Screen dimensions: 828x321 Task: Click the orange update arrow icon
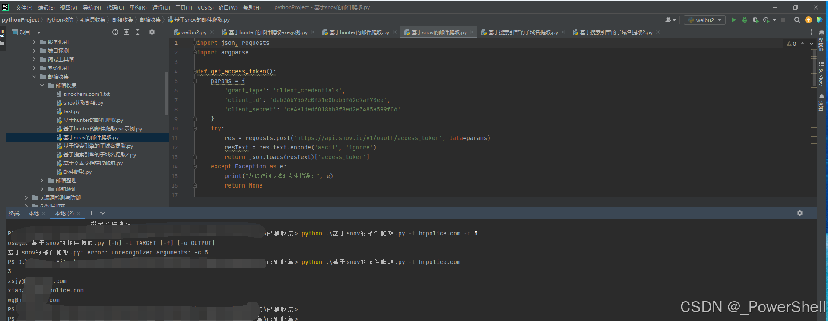click(x=809, y=20)
